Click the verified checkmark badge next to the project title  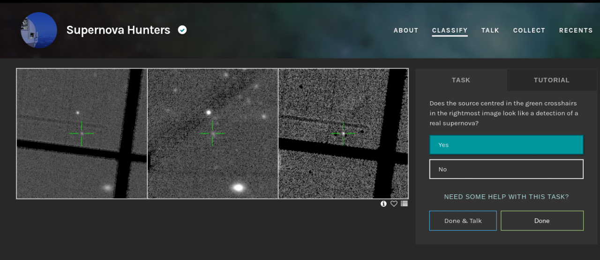(182, 30)
